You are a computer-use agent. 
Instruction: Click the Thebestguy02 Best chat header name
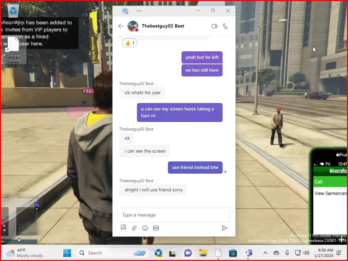point(163,26)
